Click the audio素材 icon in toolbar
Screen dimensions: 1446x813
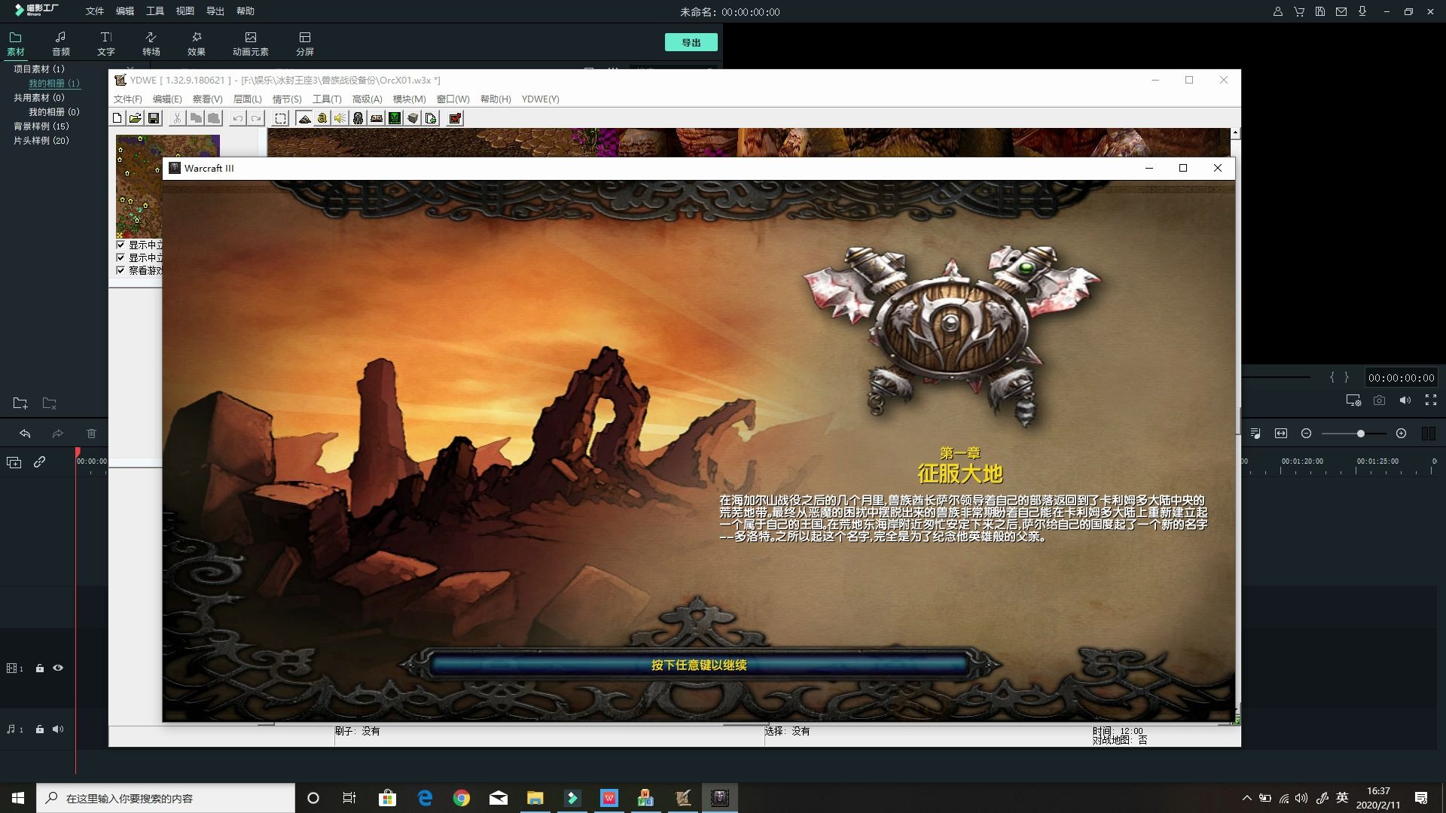[x=59, y=41]
